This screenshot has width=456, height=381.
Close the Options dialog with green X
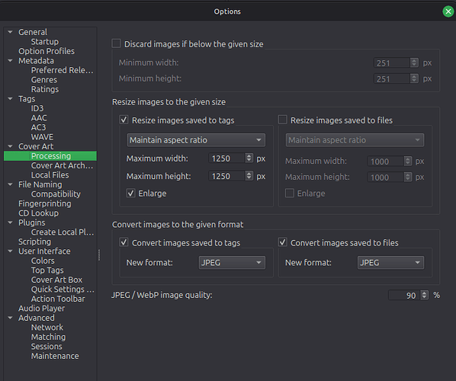[x=448, y=11]
